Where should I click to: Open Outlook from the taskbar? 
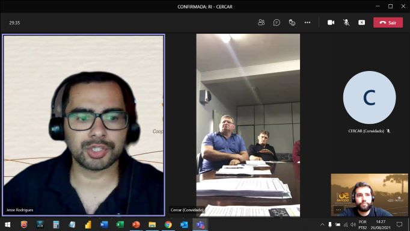click(184, 224)
